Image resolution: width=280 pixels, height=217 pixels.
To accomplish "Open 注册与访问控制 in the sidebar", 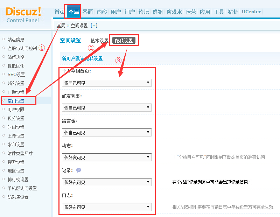I will [22, 48].
